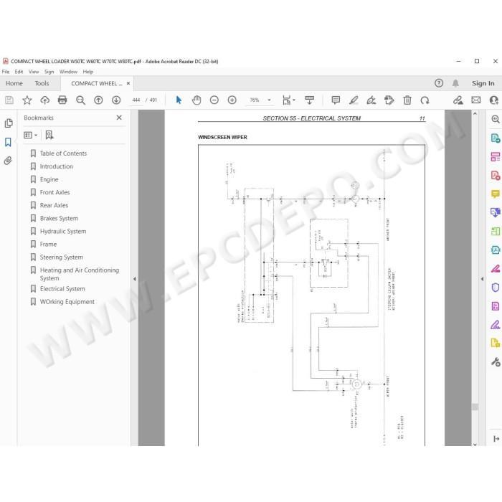The image size is (502, 502).
Task: Expand the right tools pane
Action: (482, 279)
